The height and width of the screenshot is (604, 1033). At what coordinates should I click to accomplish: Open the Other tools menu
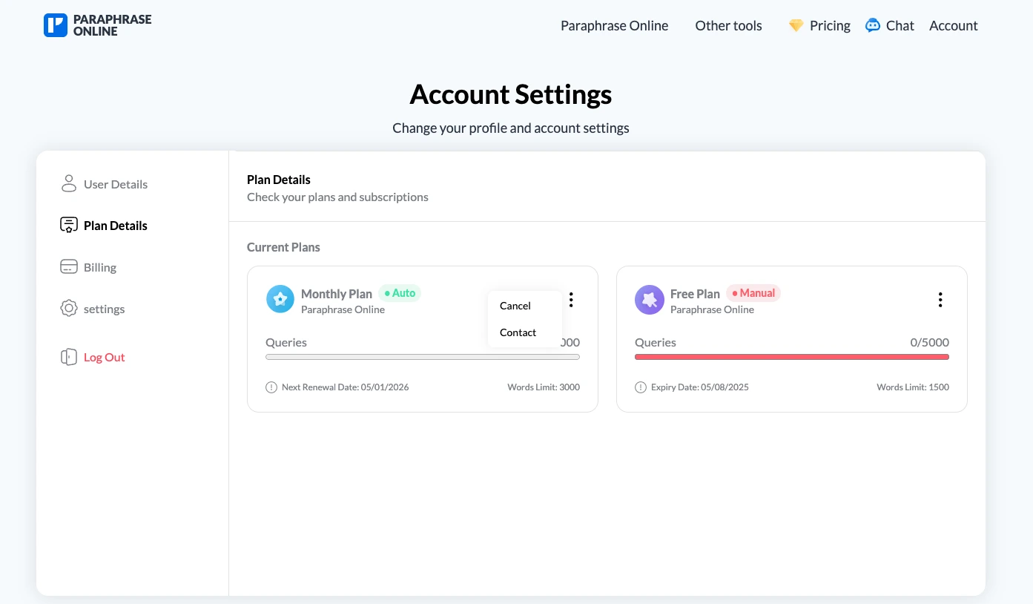click(x=728, y=25)
